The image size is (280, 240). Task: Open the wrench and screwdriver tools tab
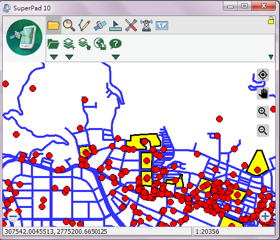pos(131,25)
